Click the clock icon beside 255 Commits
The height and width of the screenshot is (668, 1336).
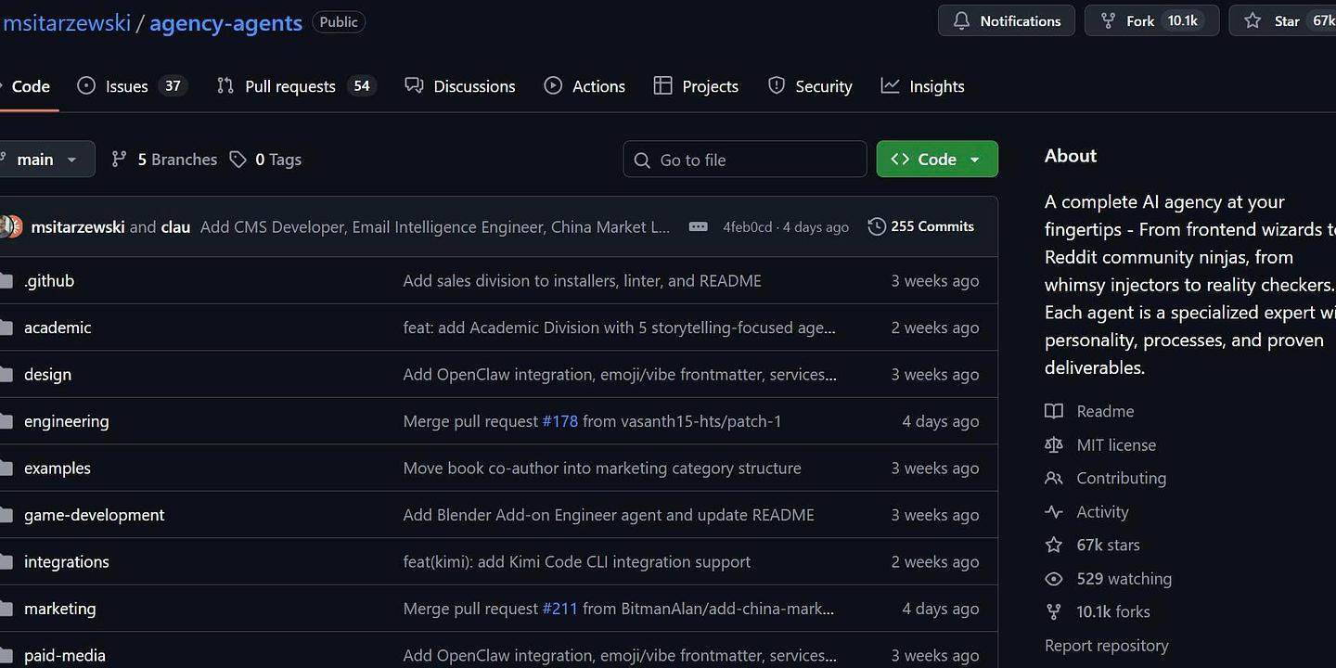coord(877,226)
